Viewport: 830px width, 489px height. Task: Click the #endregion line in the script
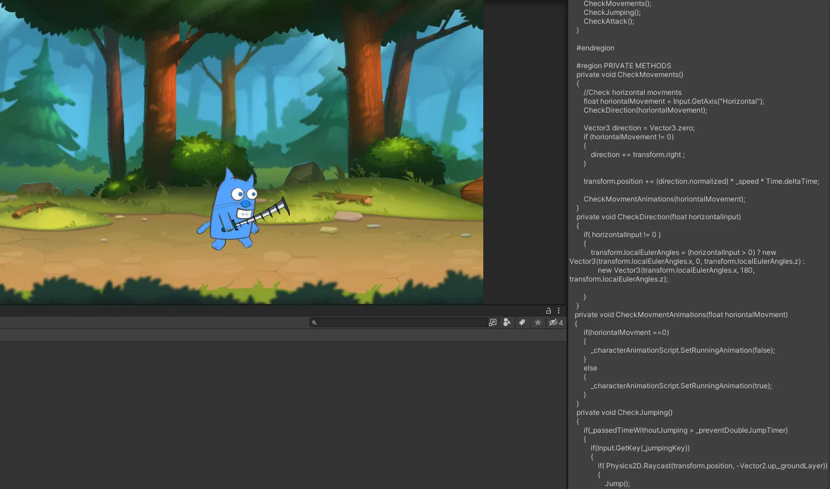pyautogui.click(x=595, y=48)
